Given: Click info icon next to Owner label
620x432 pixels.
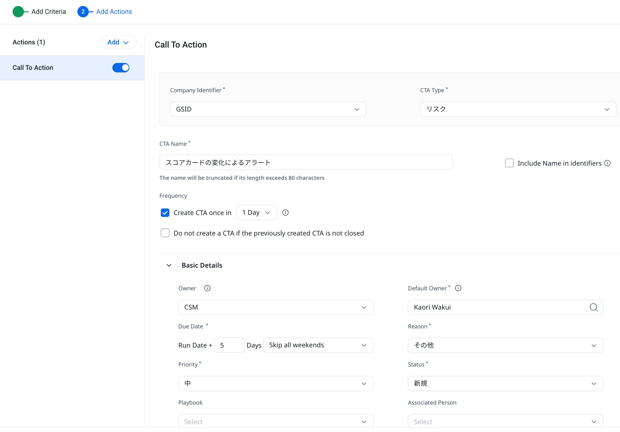Looking at the screenshot, I should (207, 288).
